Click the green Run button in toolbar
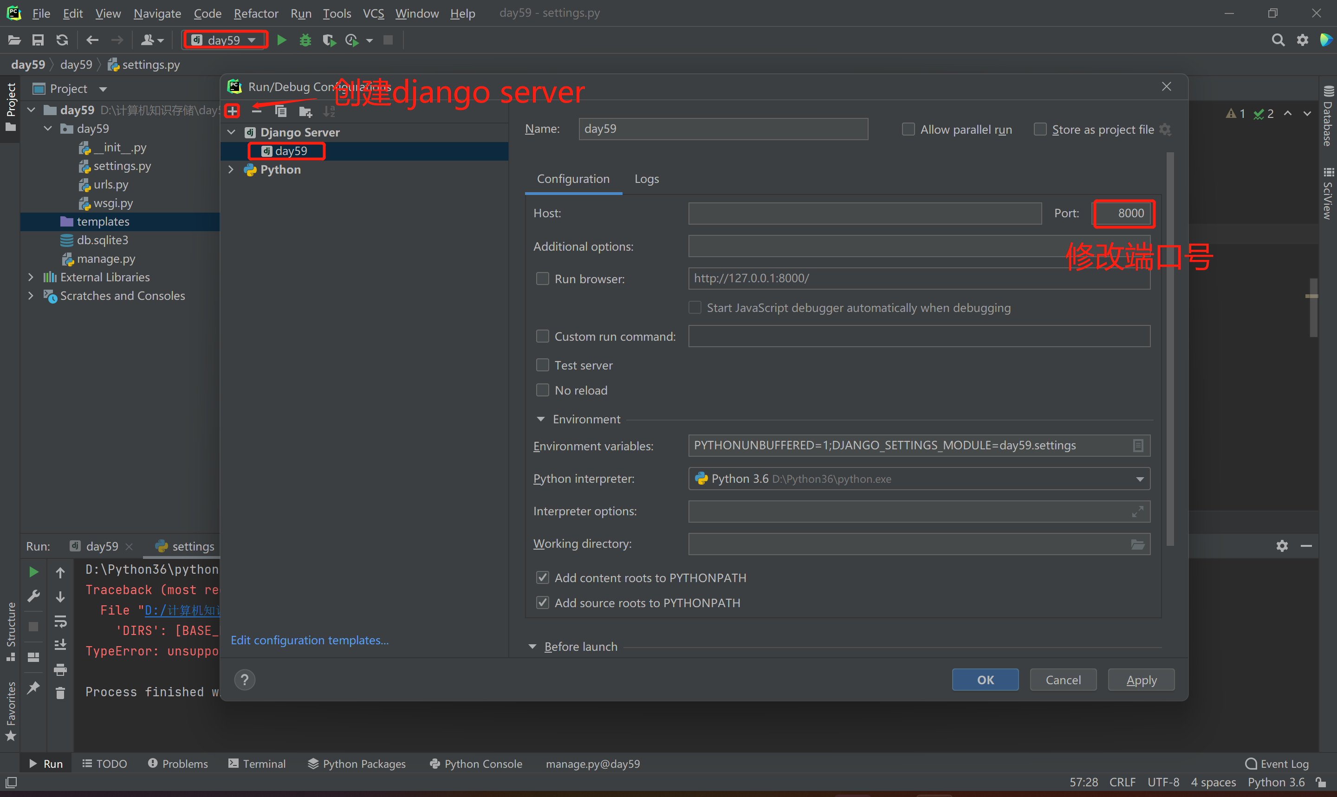 [x=281, y=40]
